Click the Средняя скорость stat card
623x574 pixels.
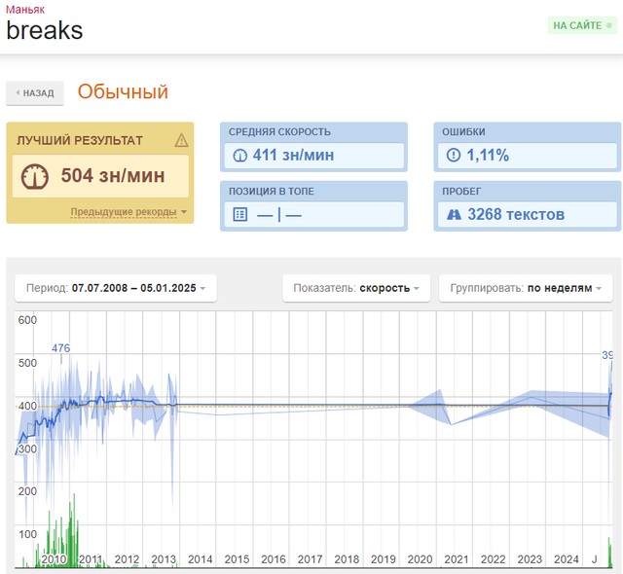[x=312, y=147]
